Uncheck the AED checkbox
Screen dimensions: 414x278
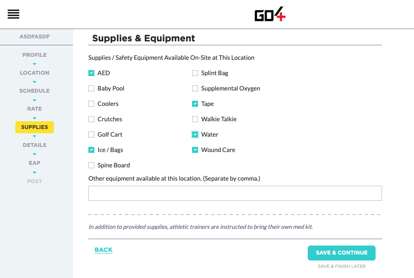click(91, 73)
